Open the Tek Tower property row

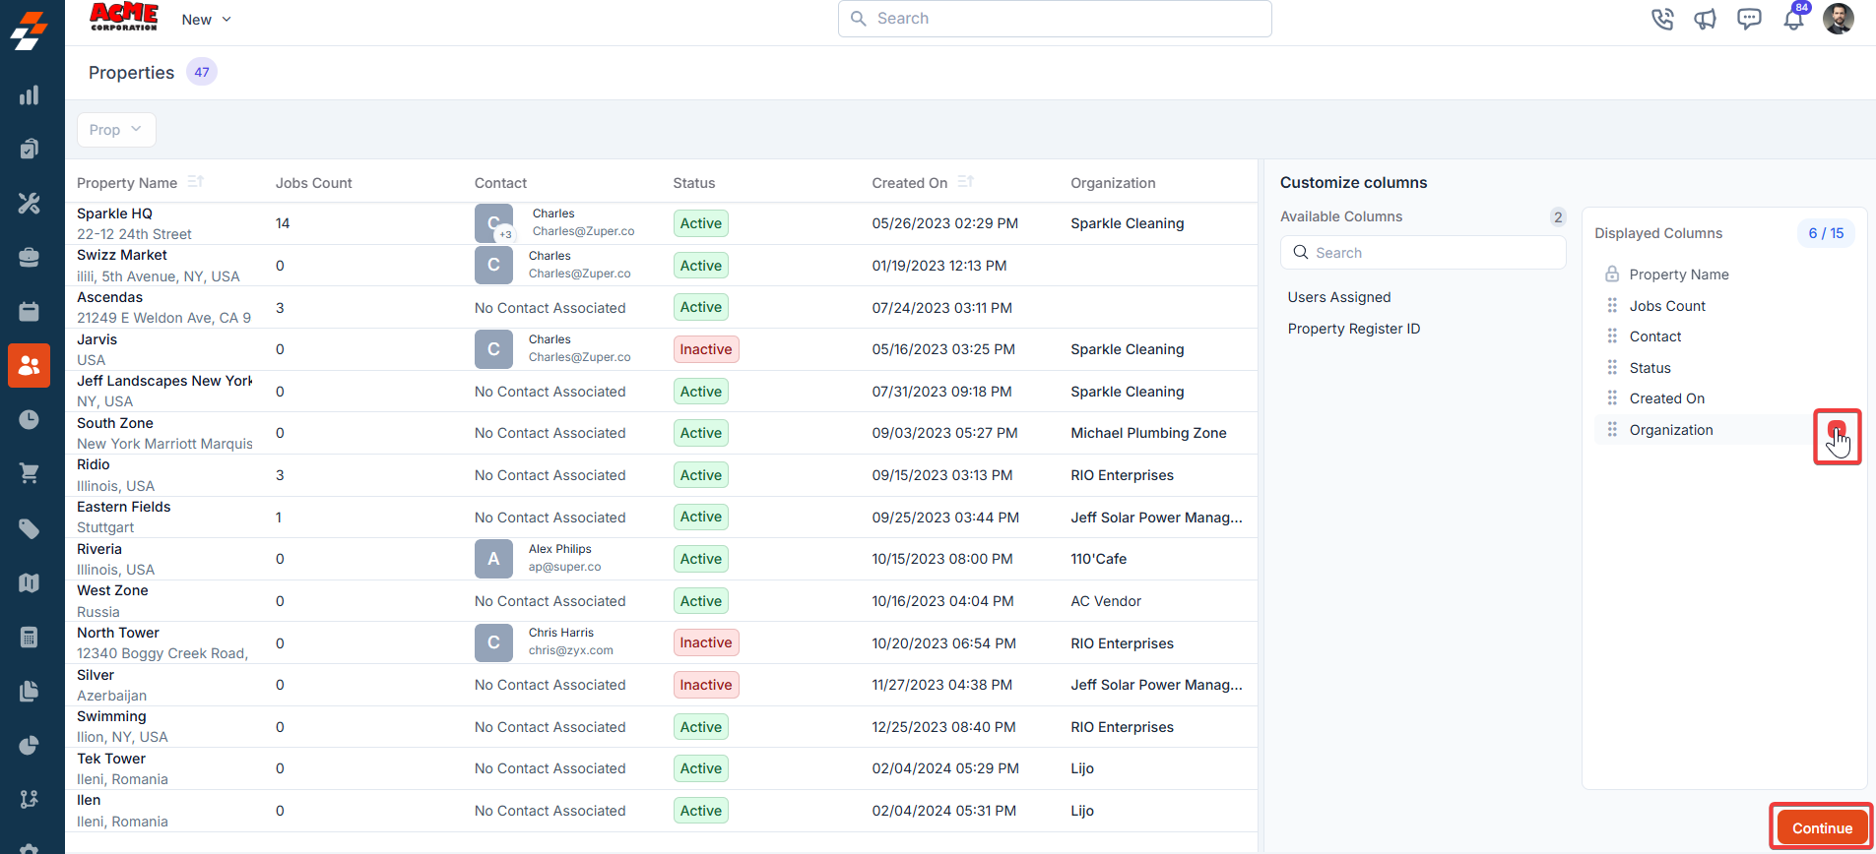pyautogui.click(x=661, y=768)
